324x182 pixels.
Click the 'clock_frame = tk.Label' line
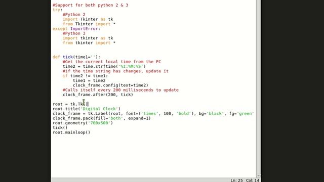(153, 113)
